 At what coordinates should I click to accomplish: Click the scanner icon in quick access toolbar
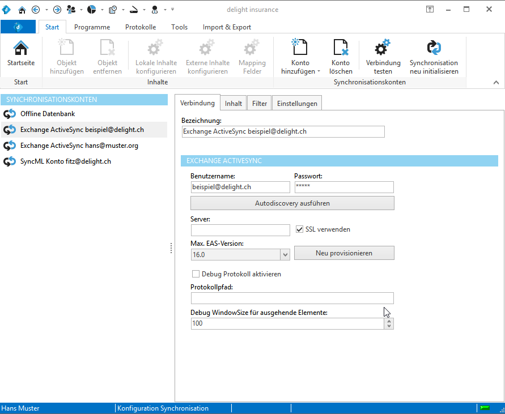133,10
